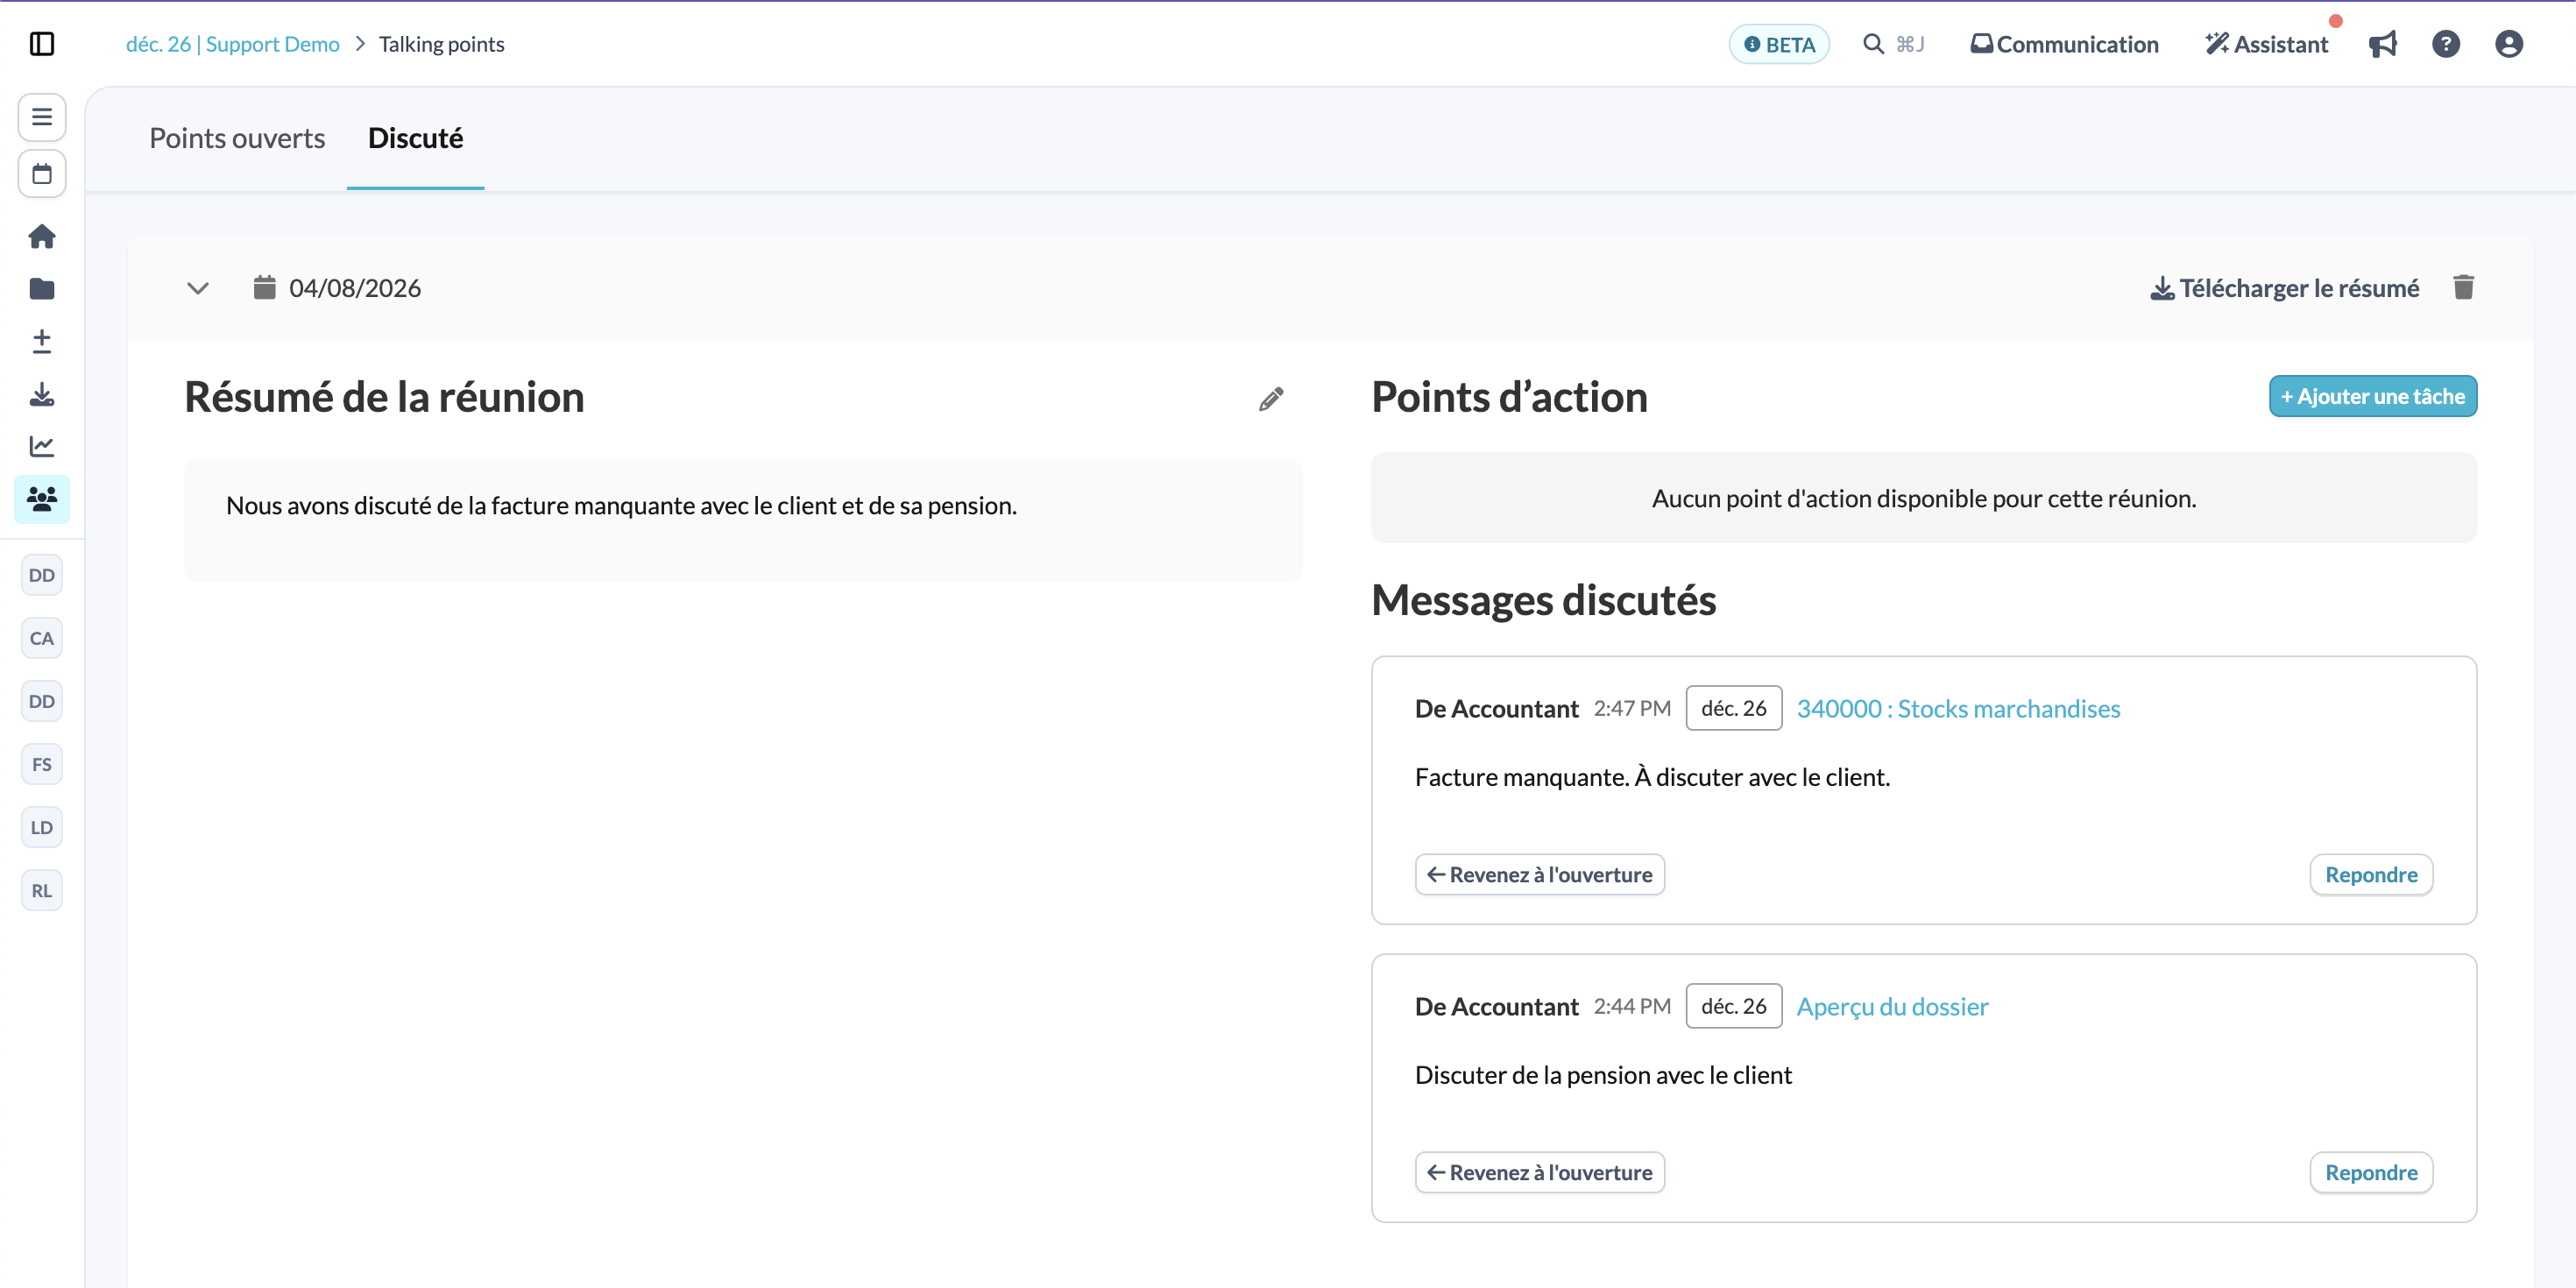2576x1288 pixels.
Task: Click Télécharger le résumé
Action: (x=2285, y=288)
